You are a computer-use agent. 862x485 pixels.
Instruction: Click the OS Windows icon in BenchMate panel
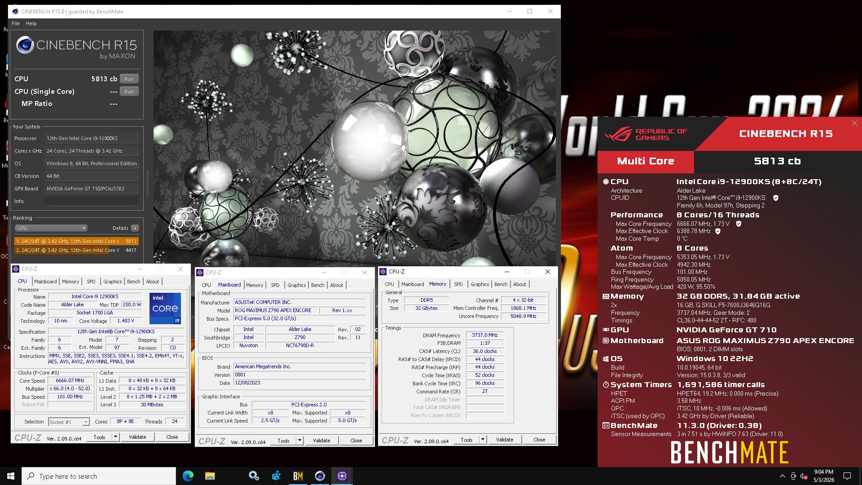[x=606, y=359]
